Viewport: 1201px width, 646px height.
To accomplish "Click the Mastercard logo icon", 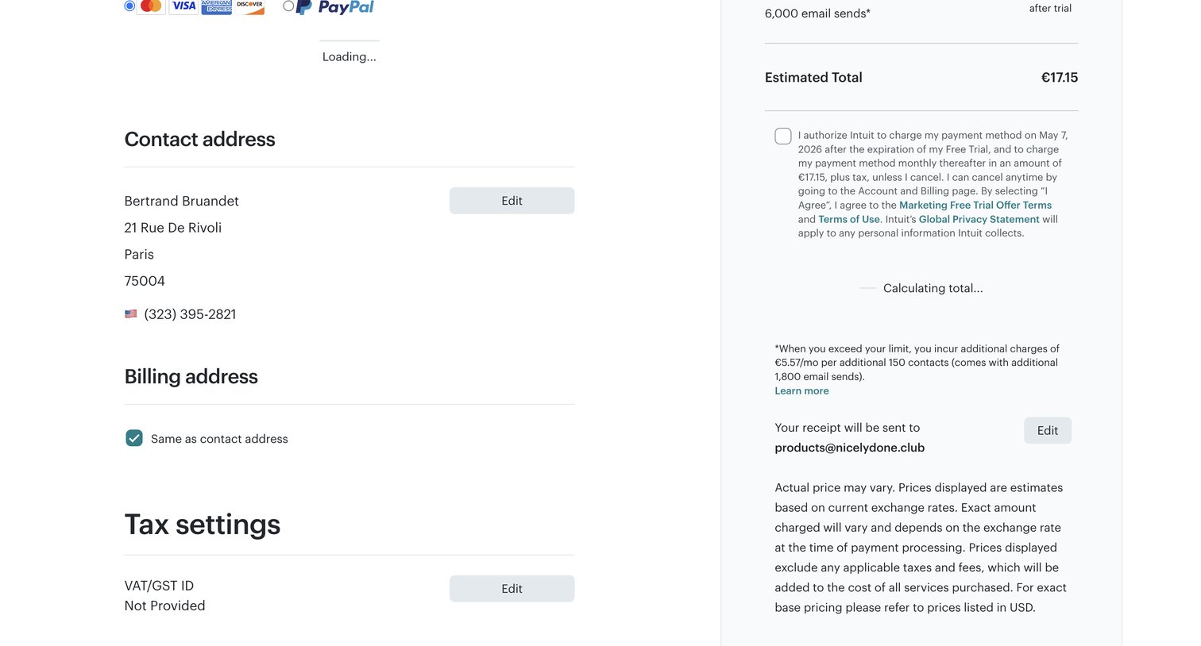I will (151, 6).
